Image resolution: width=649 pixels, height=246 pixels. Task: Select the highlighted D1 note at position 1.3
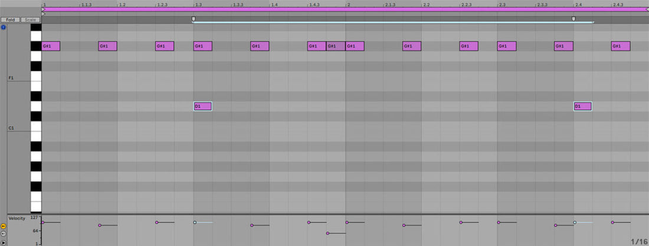coord(203,106)
